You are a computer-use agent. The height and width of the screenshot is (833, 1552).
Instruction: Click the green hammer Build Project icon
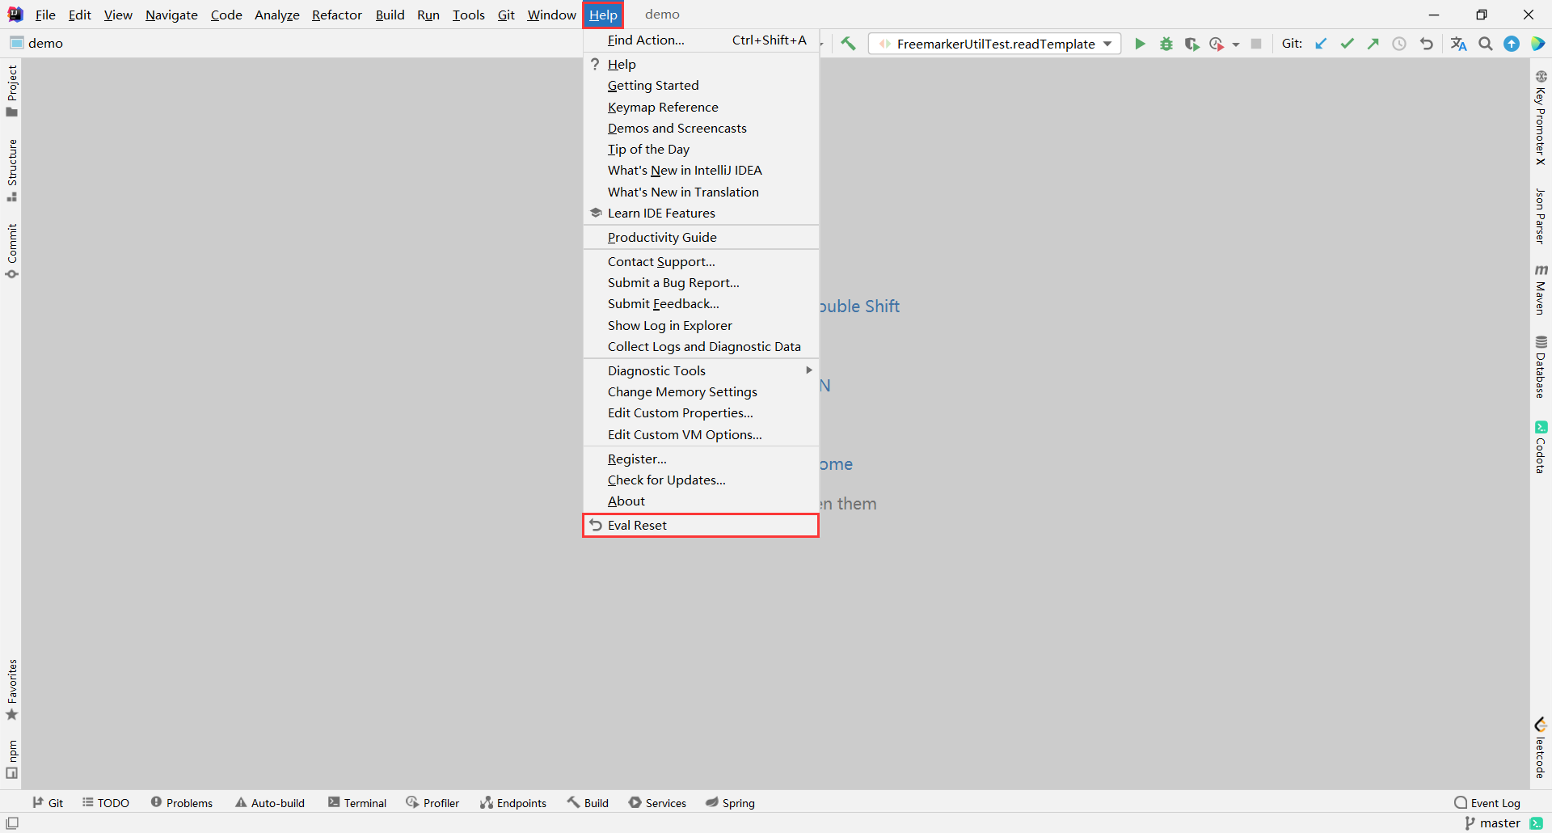(848, 44)
